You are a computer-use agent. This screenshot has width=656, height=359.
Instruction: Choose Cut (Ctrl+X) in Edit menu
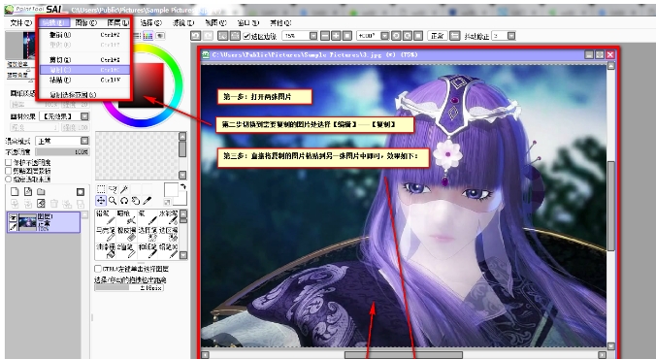[x=84, y=60]
